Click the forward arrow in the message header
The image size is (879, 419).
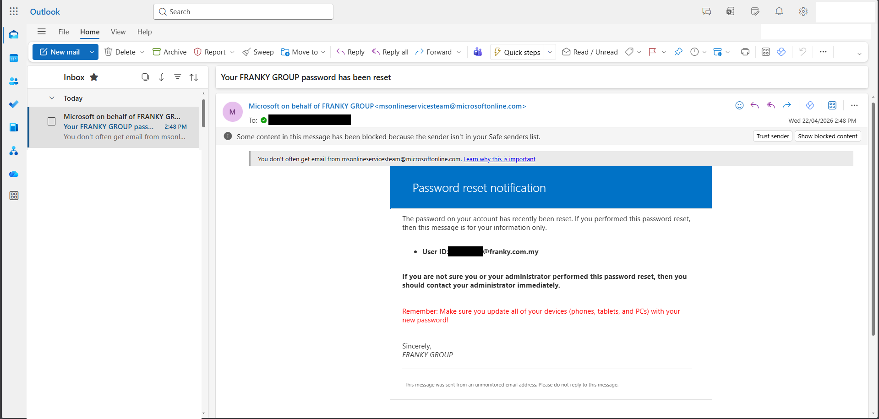(x=787, y=105)
